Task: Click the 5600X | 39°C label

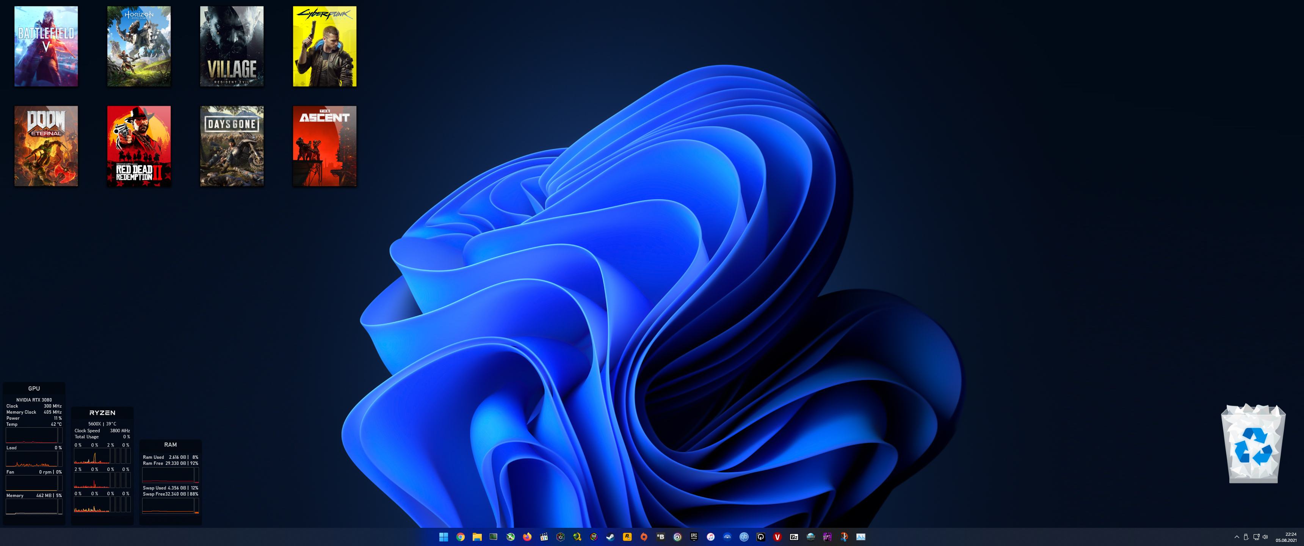Action: pyautogui.click(x=102, y=424)
